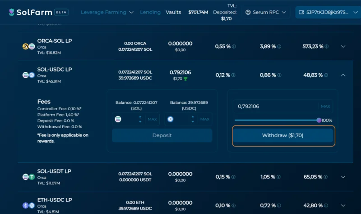The width and height of the screenshot is (361, 214).
Task: Click the withdraw percentage slider track
Action: (x=276, y=120)
